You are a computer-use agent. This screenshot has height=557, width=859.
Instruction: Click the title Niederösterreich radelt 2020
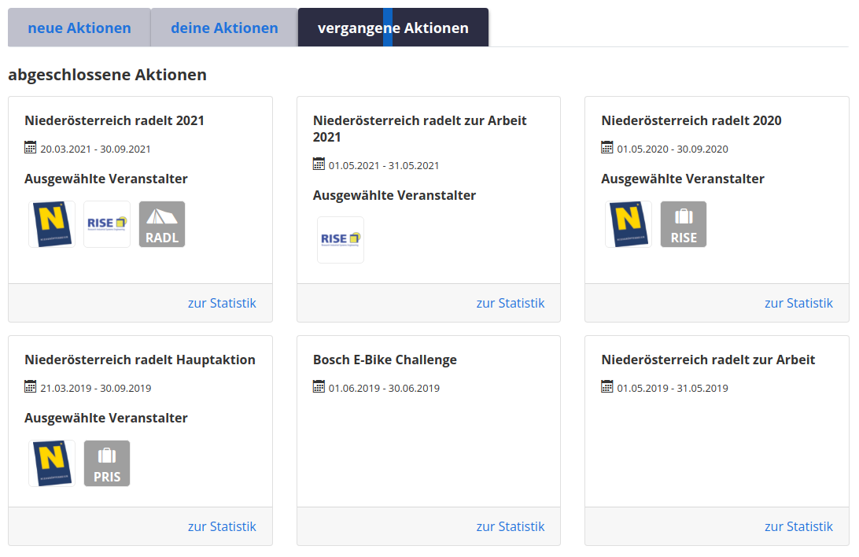coord(691,120)
